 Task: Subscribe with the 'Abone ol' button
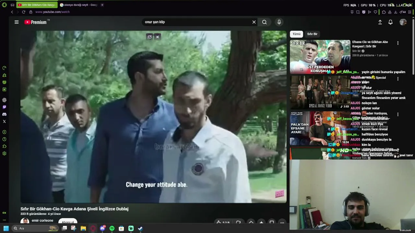pyautogui.click(x=68, y=222)
